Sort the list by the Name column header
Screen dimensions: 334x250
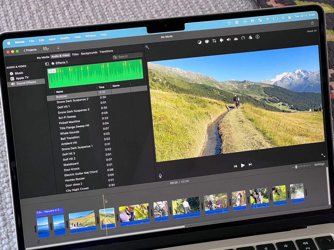(59, 92)
